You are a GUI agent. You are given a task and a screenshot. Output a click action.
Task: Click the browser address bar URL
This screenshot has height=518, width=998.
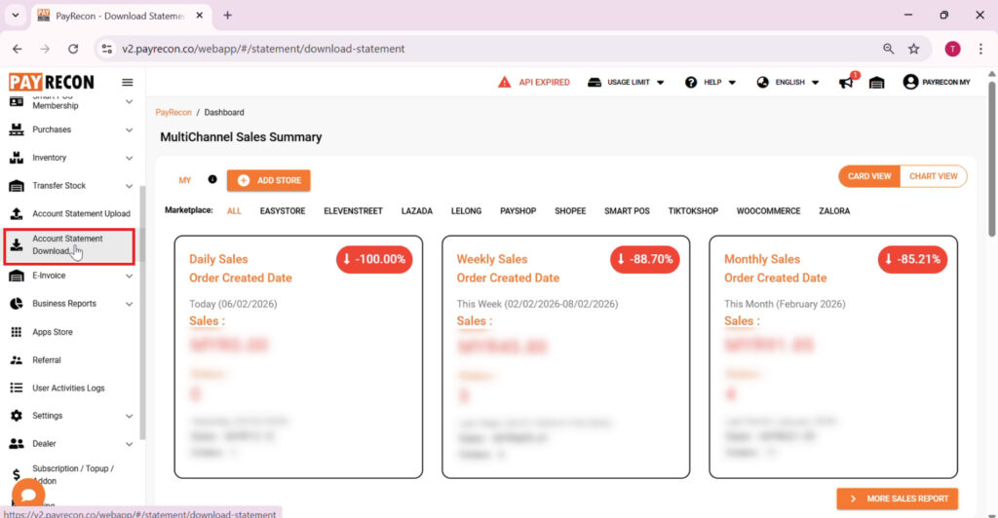[263, 49]
